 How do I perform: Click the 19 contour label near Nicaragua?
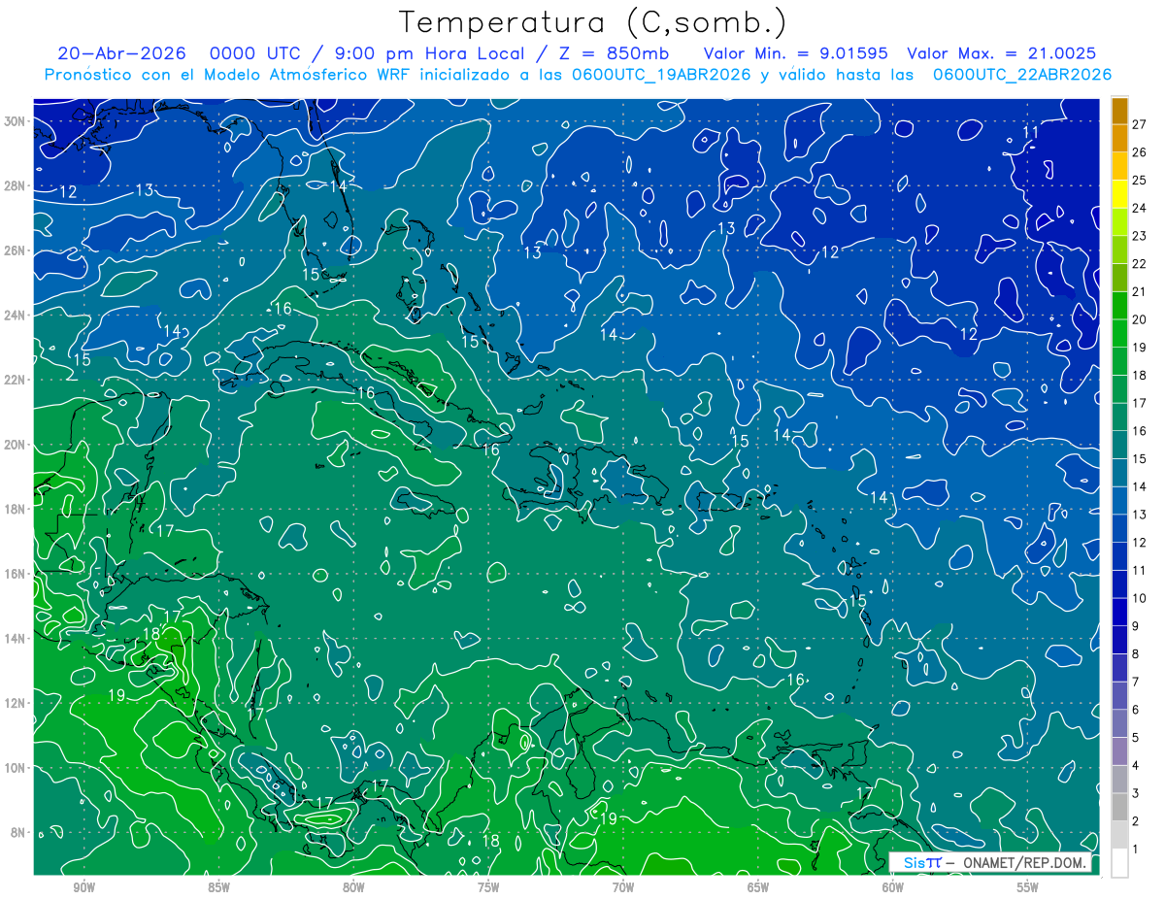(116, 695)
